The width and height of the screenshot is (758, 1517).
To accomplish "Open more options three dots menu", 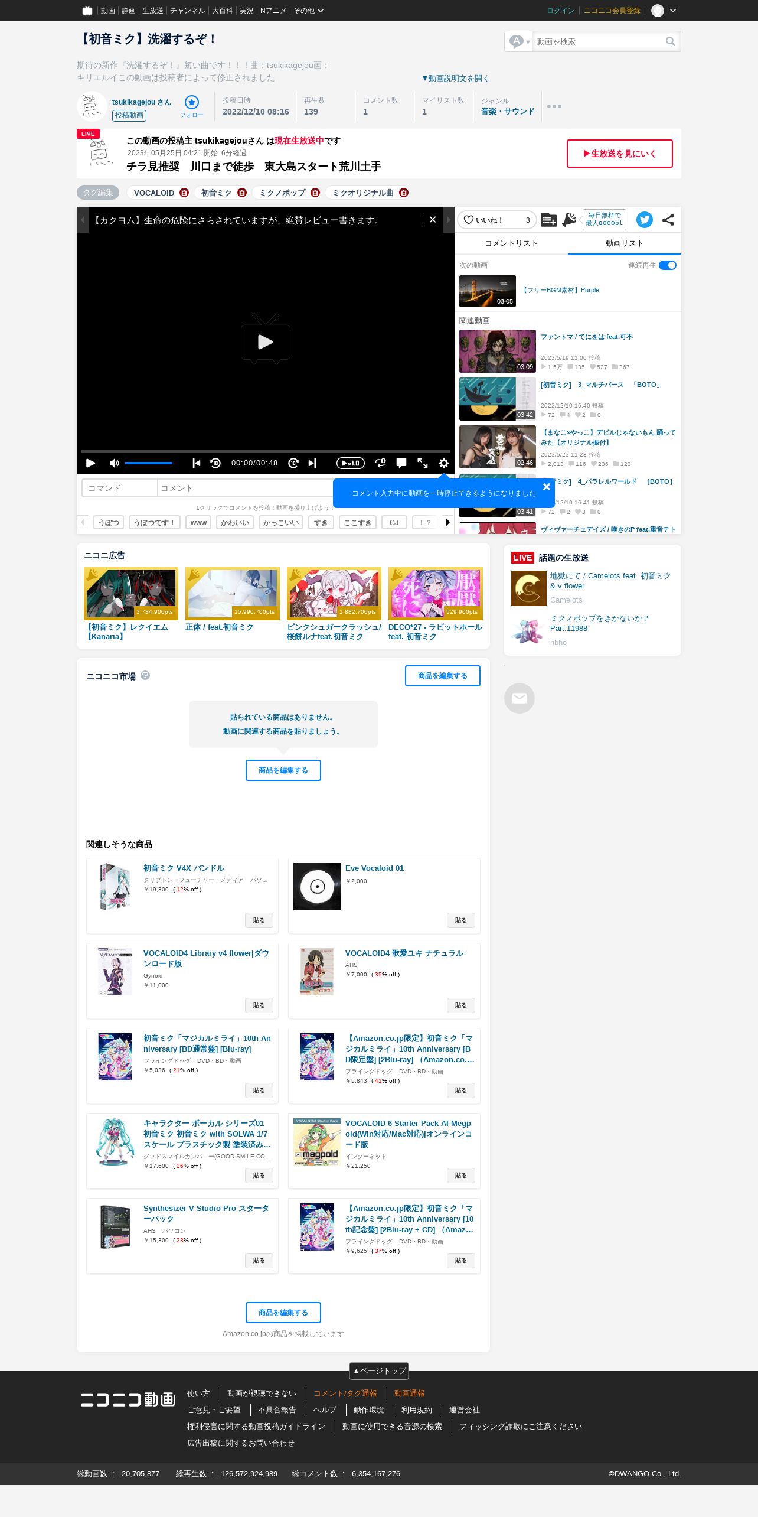I will click(x=554, y=106).
